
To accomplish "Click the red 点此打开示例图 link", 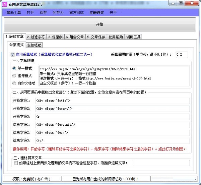I will click(x=172, y=149).
